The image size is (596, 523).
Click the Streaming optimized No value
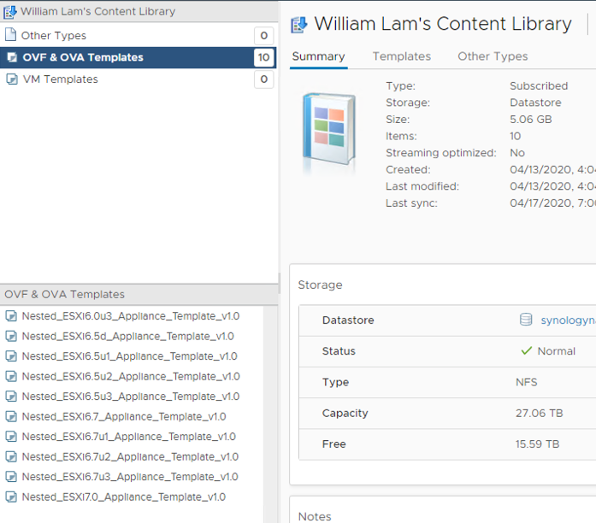517,153
